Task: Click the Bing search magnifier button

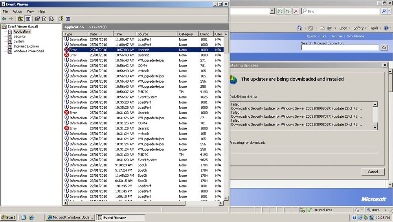Action: click(384, 11)
